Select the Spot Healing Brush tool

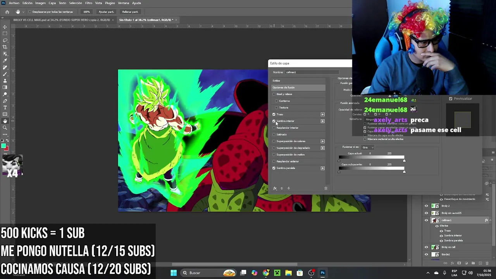[x=5, y=67]
